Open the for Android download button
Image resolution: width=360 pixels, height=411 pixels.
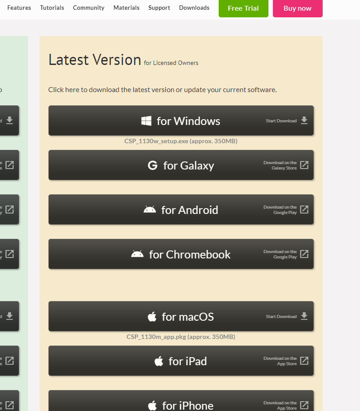[181, 210]
